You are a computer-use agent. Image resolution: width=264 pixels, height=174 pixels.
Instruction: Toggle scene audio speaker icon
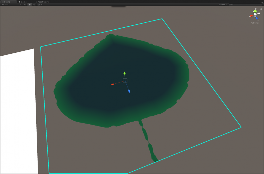(34, 5)
